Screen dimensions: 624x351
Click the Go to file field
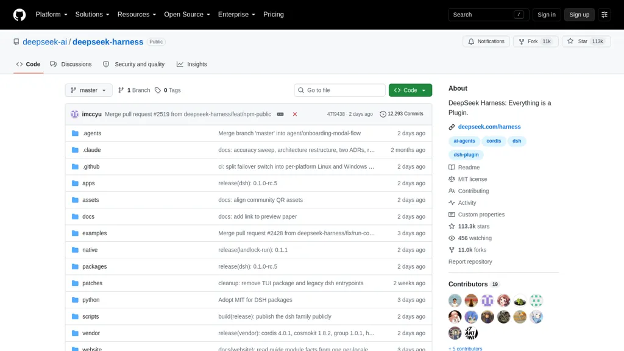340,90
